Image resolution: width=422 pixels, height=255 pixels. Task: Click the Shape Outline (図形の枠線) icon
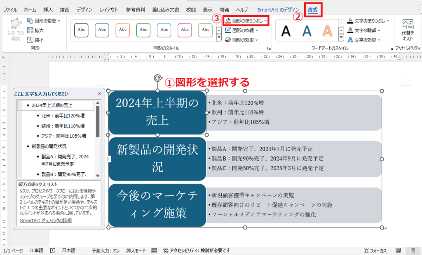point(228,30)
